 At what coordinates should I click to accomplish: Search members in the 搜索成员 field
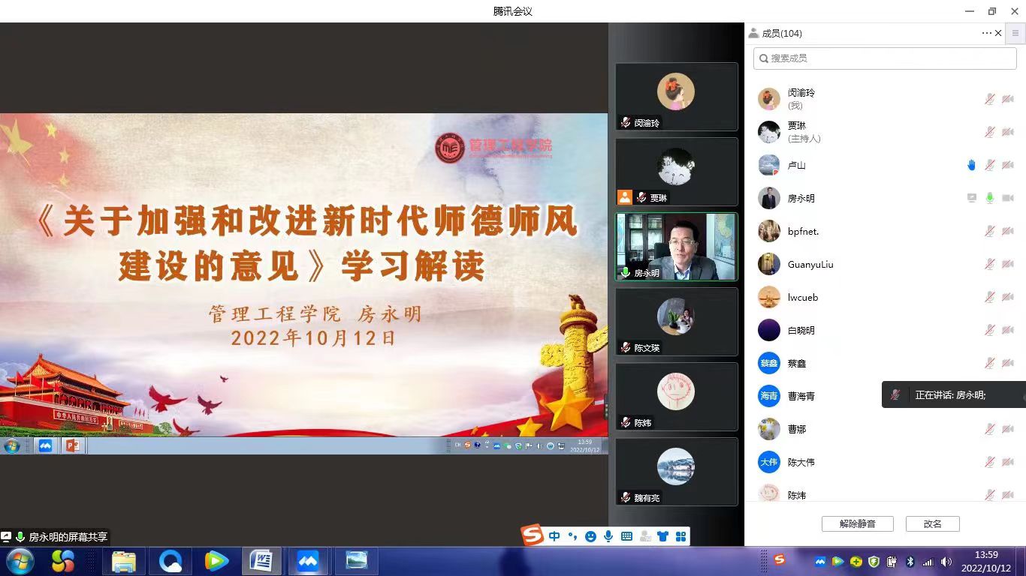[885, 58]
